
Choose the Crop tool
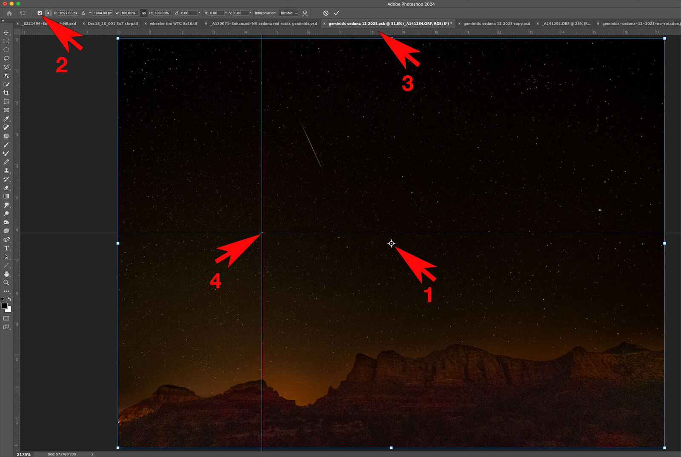[6, 93]
